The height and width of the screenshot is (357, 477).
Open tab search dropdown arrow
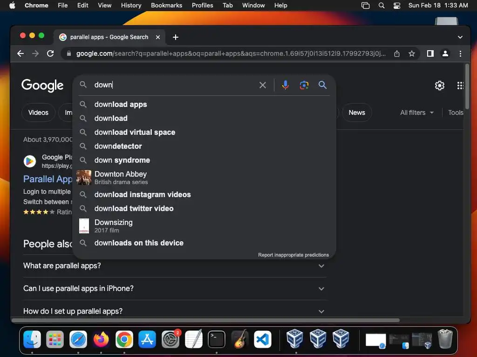pos(460,37)
